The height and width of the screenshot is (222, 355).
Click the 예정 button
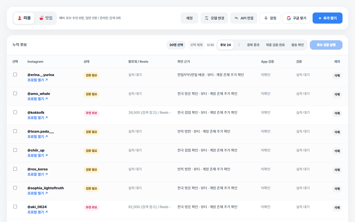click(x=189, y=18)
